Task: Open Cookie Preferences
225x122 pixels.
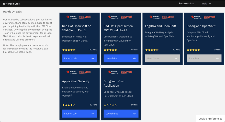Action: pos(210,119)
